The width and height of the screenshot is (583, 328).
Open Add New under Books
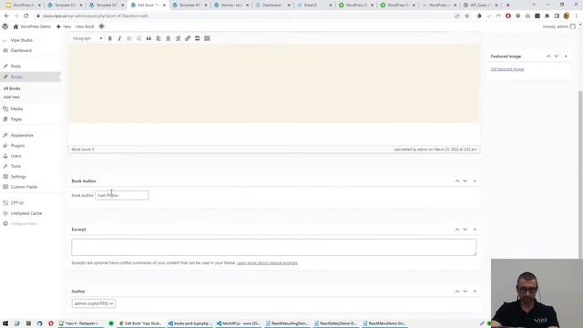tap(12, 97)
